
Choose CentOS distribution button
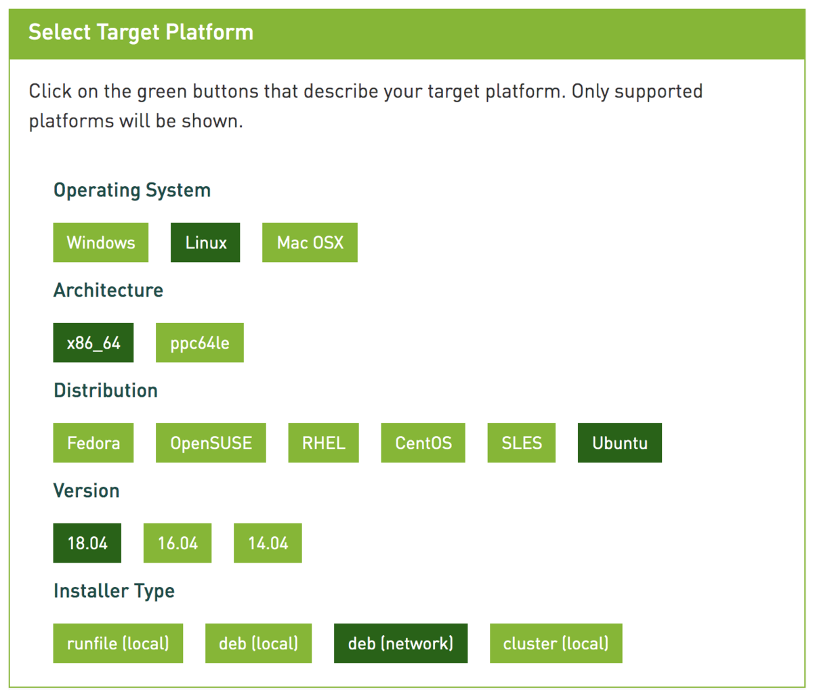click(423, 443)
